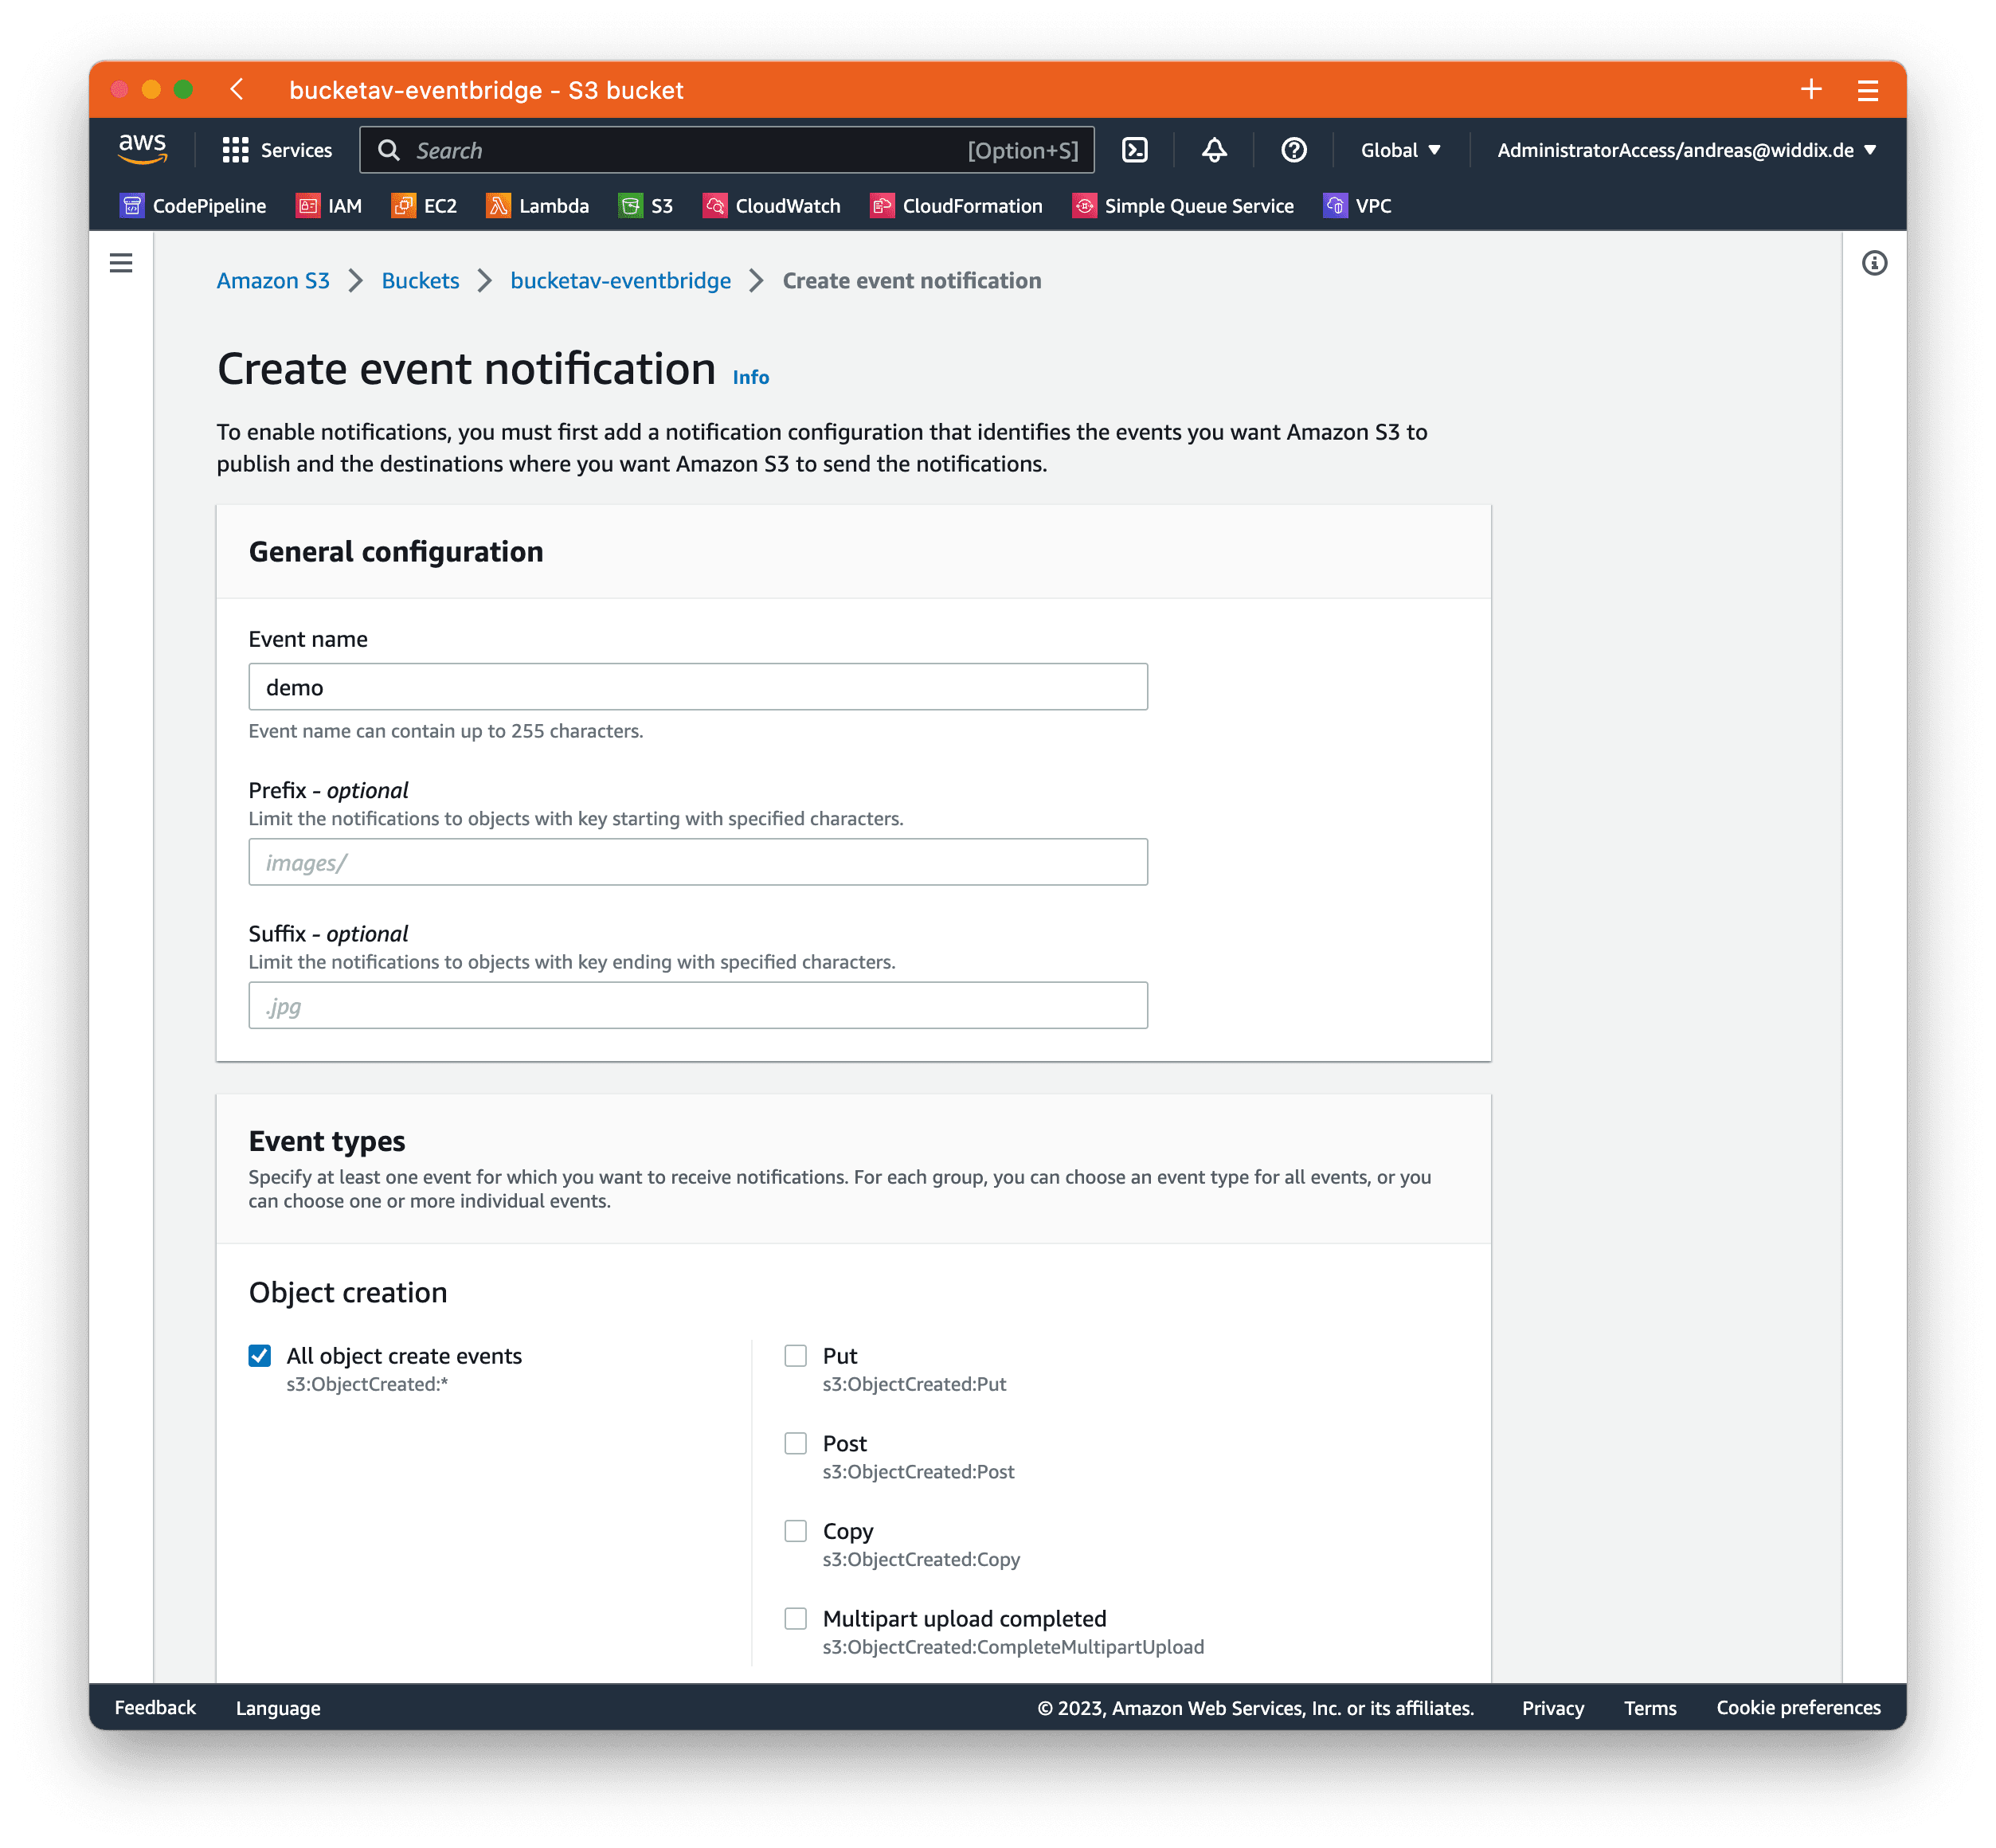The width and height of the screenshot is (1996, 1848).
Task: Edit the Prefix optional field
Action: [697, 861]
